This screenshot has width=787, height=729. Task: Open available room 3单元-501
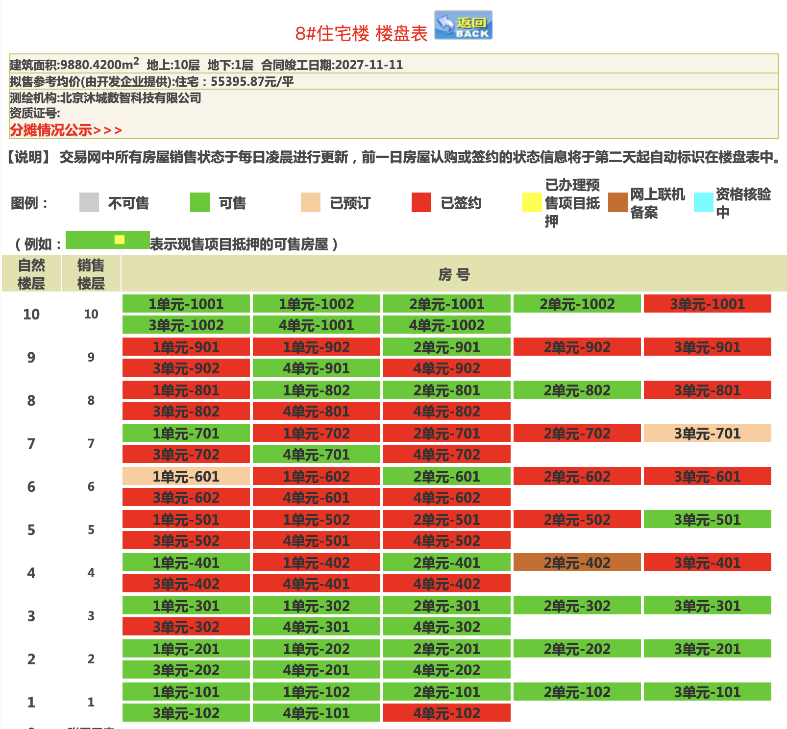pos(707,519)
